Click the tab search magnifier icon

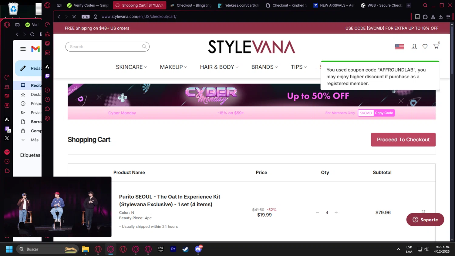(x=425, y=5)
